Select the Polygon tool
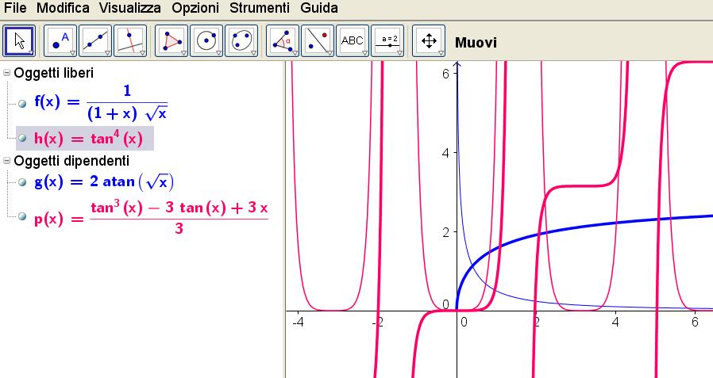 [x=172, y=41]
